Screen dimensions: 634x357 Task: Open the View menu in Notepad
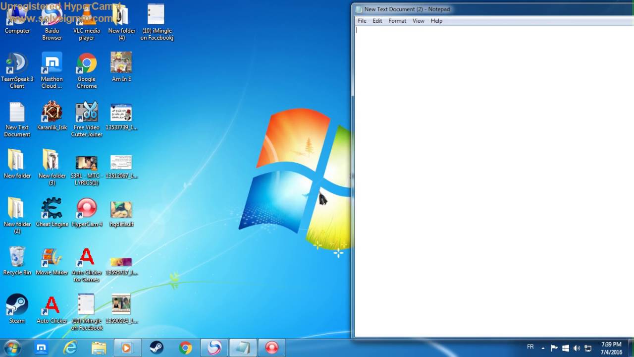coord(419,21)
